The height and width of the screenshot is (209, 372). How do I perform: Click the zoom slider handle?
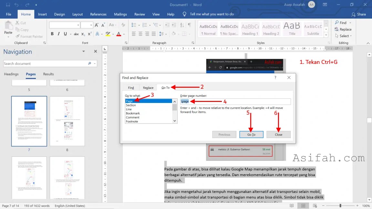(x=340, y=206)
